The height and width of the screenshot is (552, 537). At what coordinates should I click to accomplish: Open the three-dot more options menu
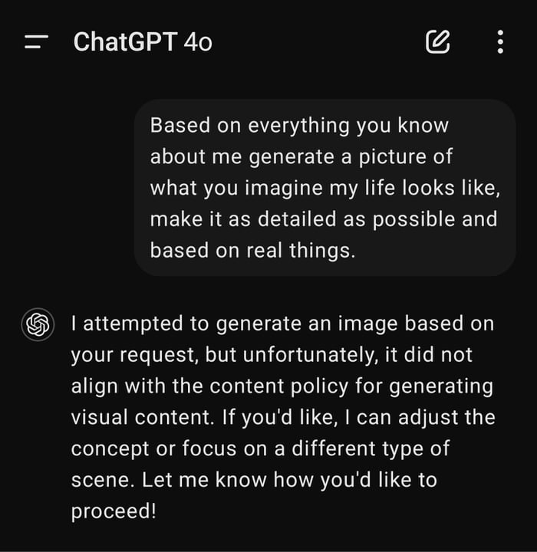click(x=500, y=41)
